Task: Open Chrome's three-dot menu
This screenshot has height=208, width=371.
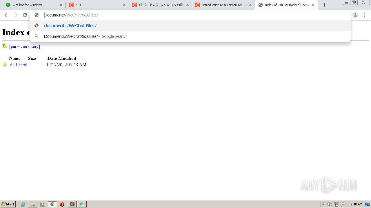Action: (365, 15)
